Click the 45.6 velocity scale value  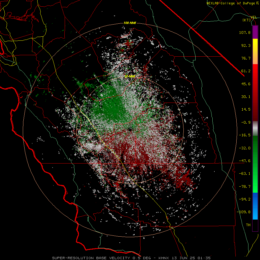point(246,84)
